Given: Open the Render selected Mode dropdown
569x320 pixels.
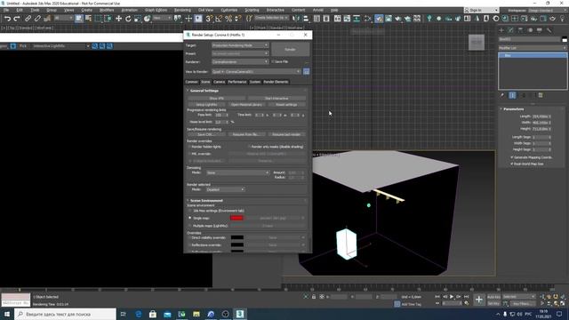Looking at the screenshot, I should tap(225, 189).
